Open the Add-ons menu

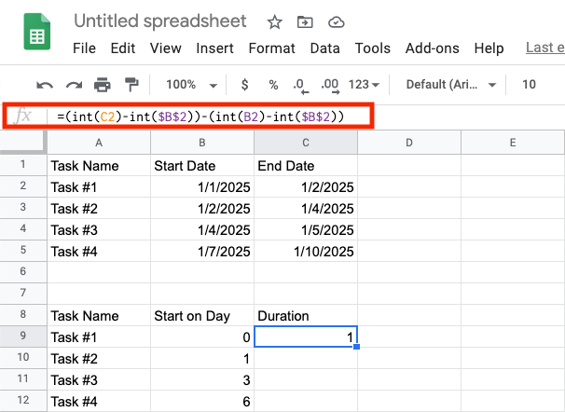coord(430,48)
